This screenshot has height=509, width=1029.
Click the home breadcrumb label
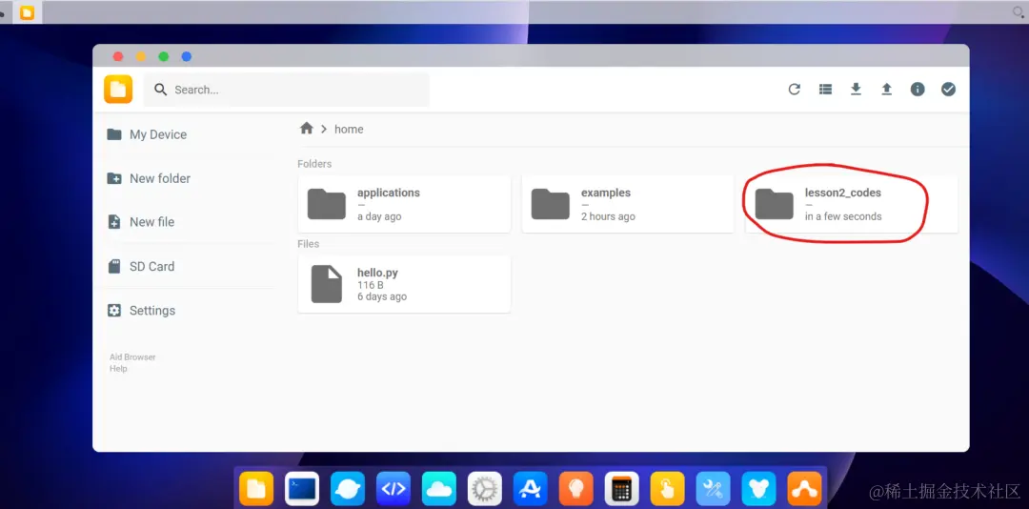coord(349,130)
